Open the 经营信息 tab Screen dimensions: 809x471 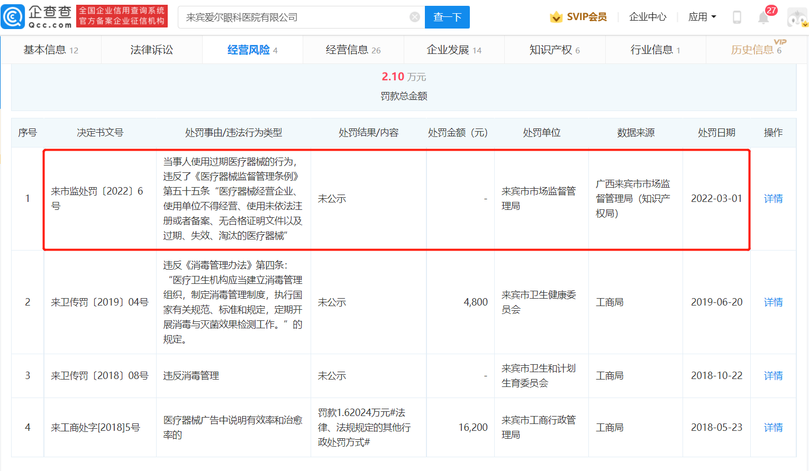click(353, 50)
